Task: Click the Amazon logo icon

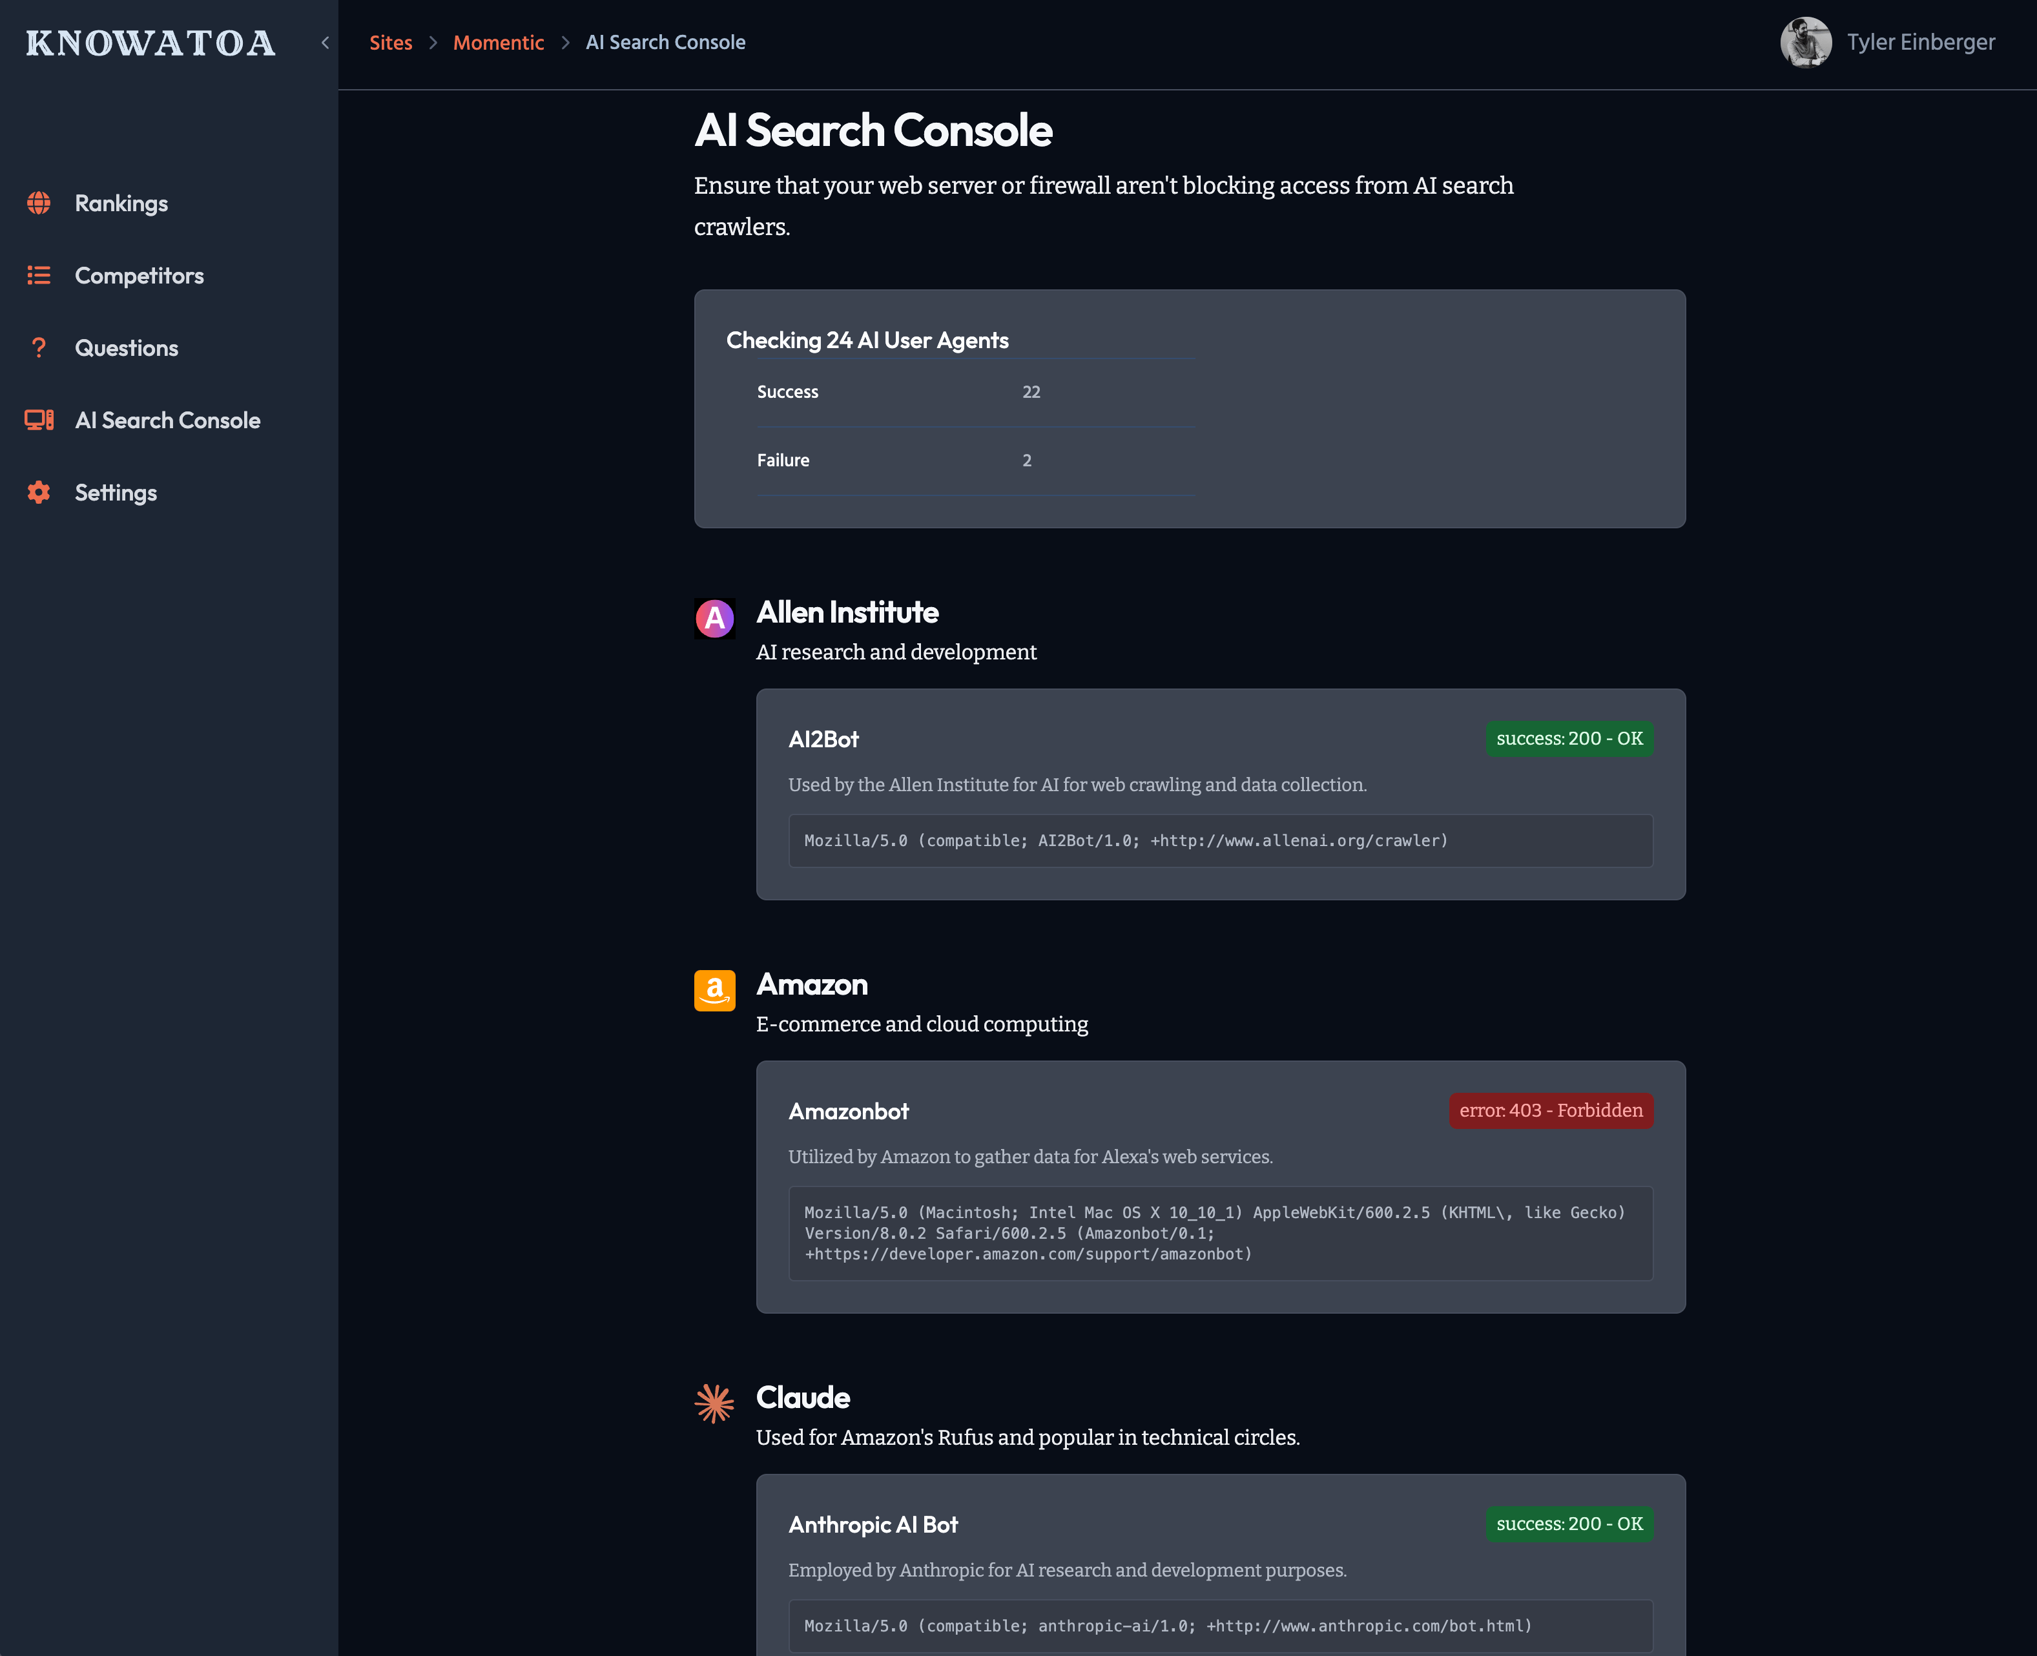Action: coord(714,990)
